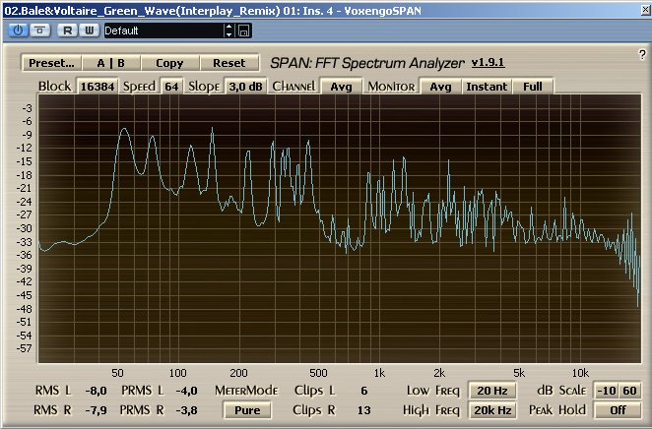Enable the W write automation button
Image resolution: width=652 pixels, height=429 pixels.
(89, 31)
